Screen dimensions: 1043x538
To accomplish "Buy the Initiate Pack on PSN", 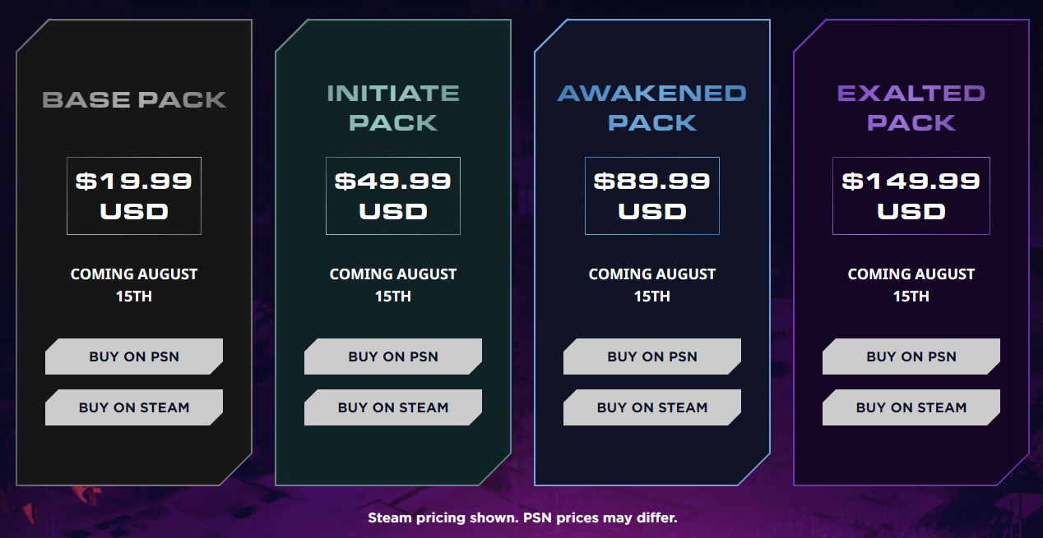I will 393,356.
